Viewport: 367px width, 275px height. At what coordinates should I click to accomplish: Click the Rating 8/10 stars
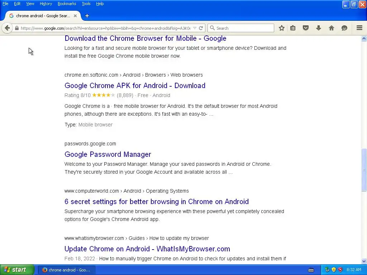pyautogui.click(x=104, y=95)
